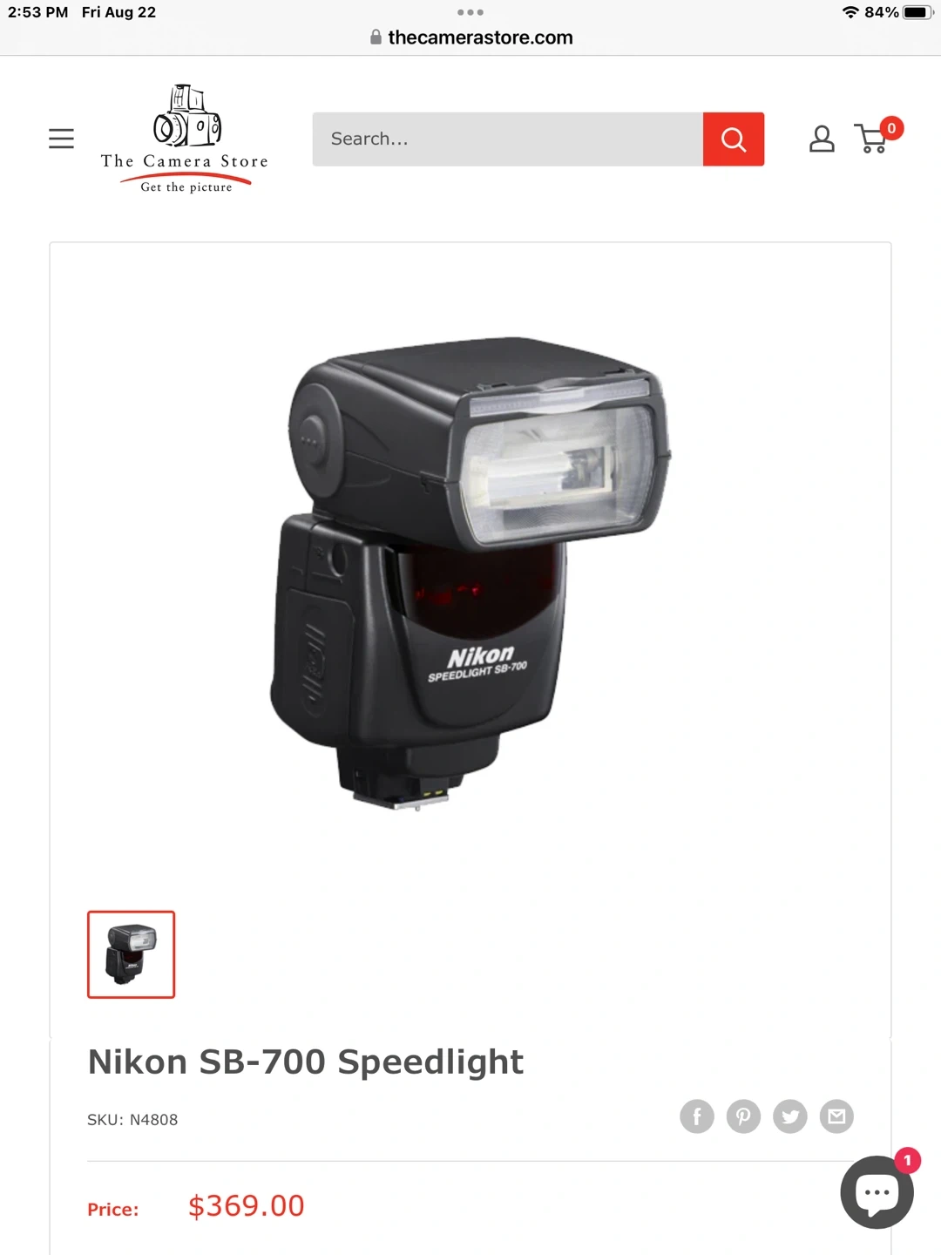
Task: Click the $369.00 price text
Action: [247, 1206]
